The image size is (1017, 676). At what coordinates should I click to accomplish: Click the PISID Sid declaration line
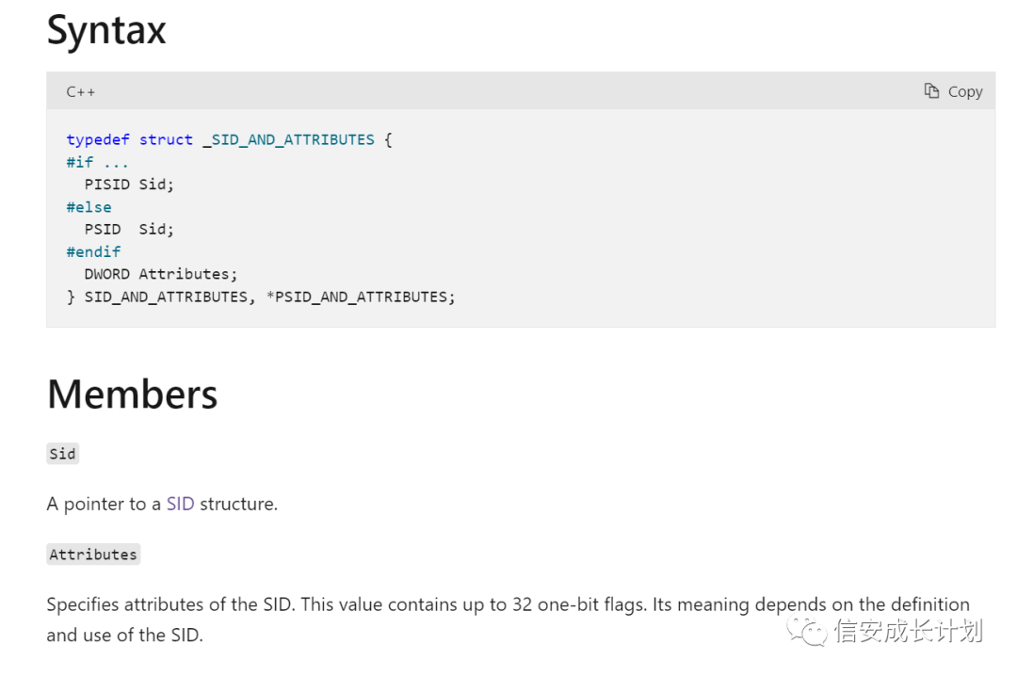(129, 185)
